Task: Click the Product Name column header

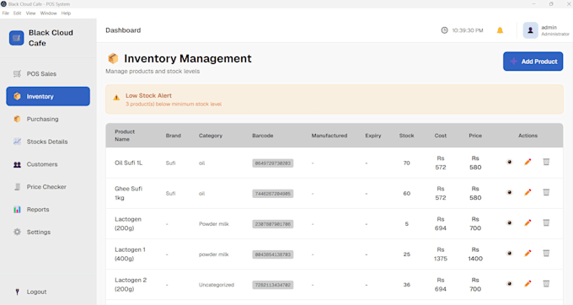Action: [x=125, y=136]
